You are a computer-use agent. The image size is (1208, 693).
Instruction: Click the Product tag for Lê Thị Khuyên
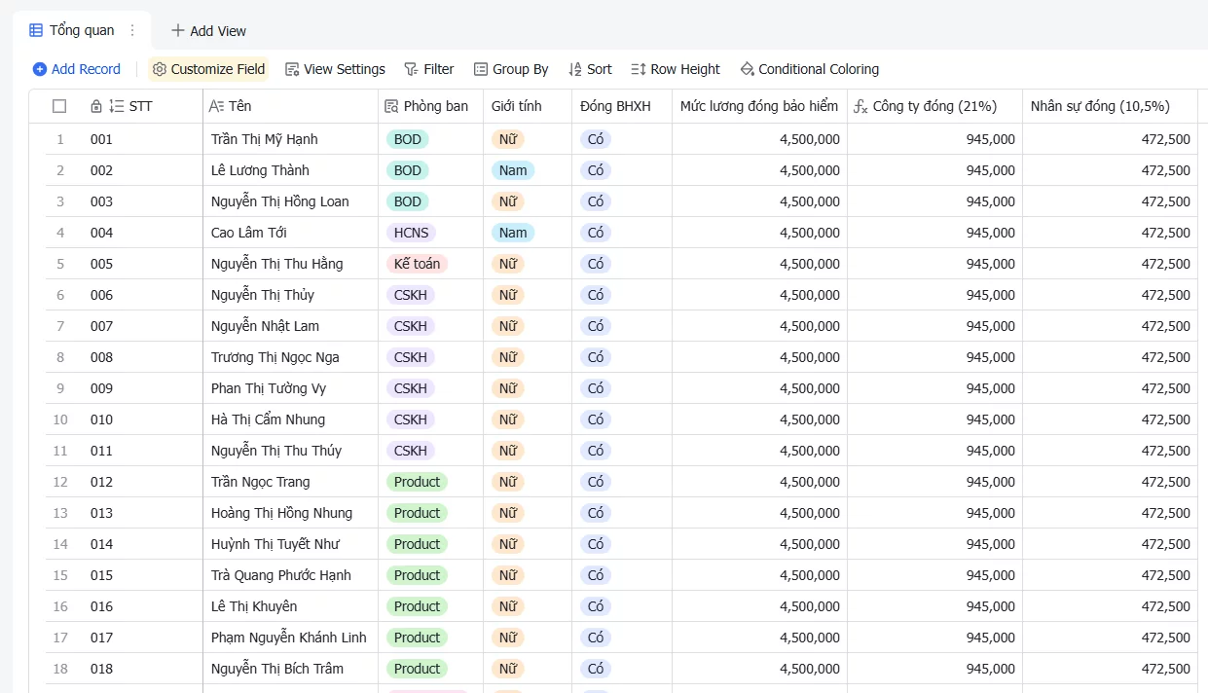(417, 606)
